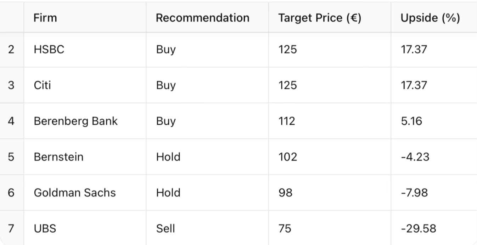The width and height of the screenshot is (477, 245).
Task: Click the HSBC firm cell
Action: (x=49, y=50)
